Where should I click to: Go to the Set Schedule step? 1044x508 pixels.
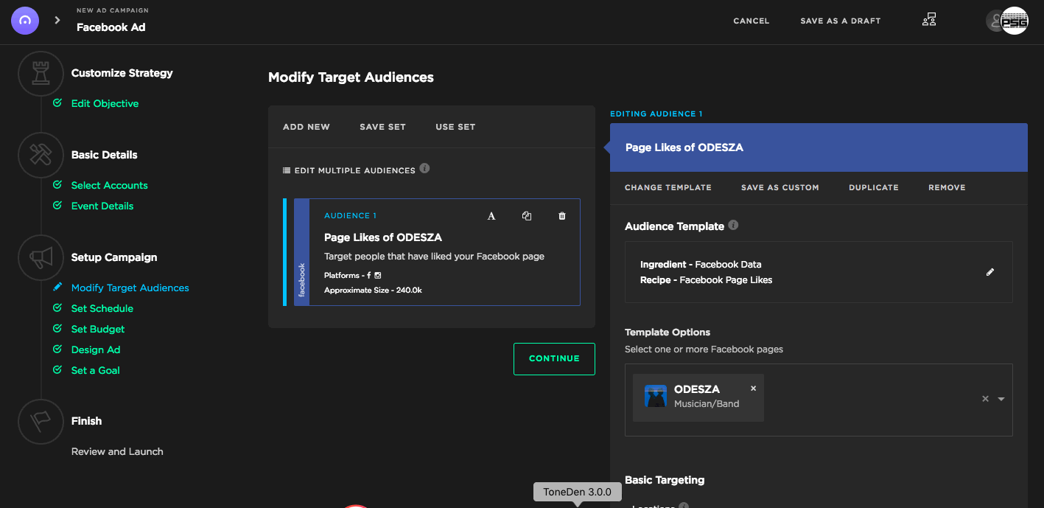point(102,308)
